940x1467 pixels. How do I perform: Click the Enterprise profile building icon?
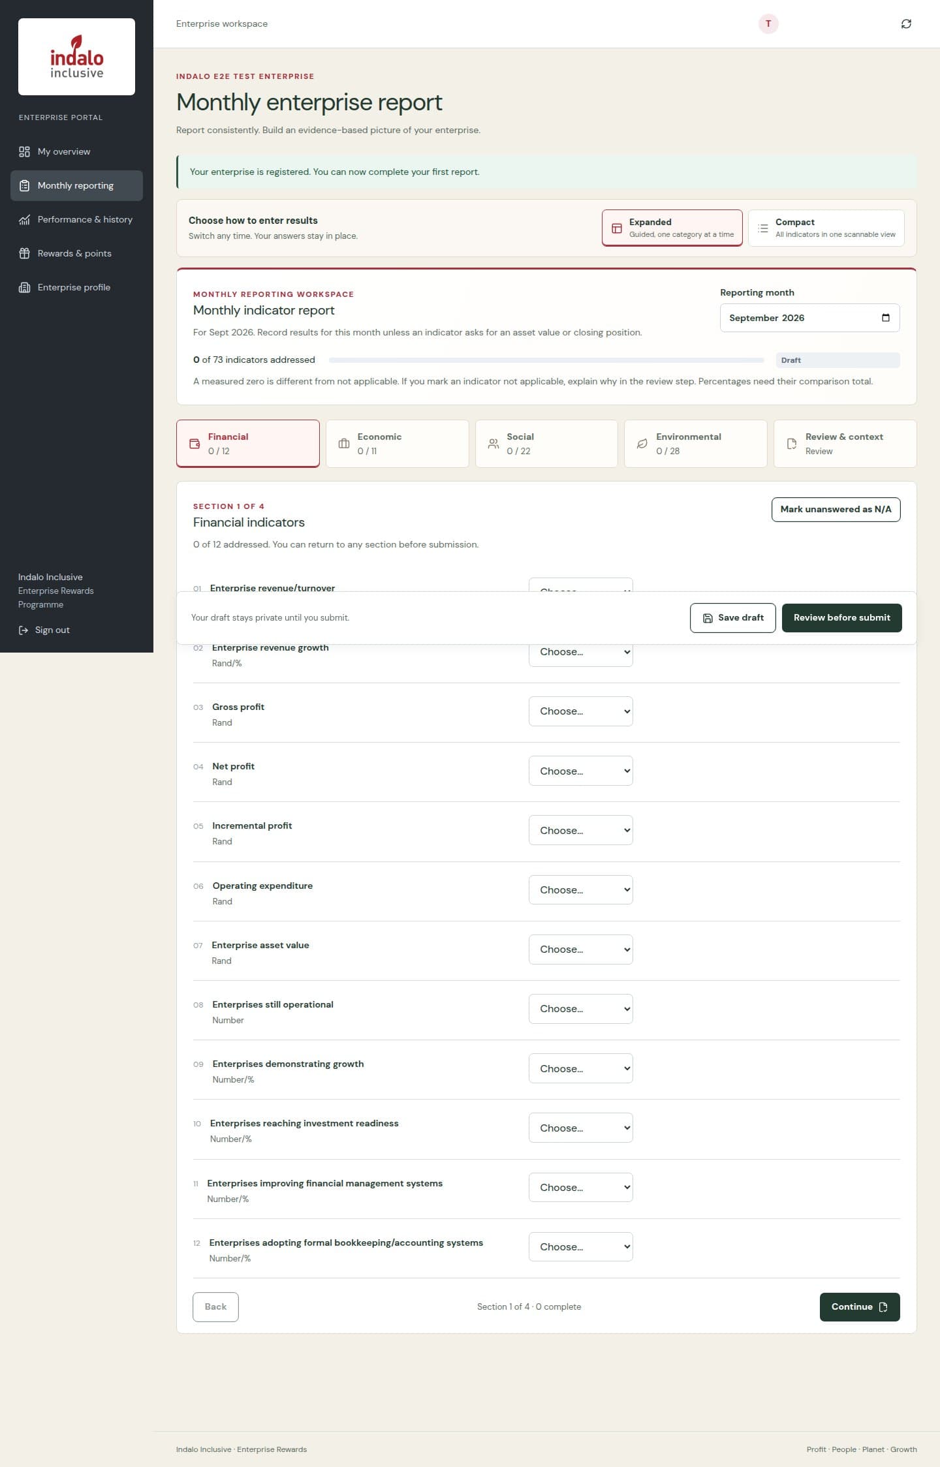[x=24, y=287]
